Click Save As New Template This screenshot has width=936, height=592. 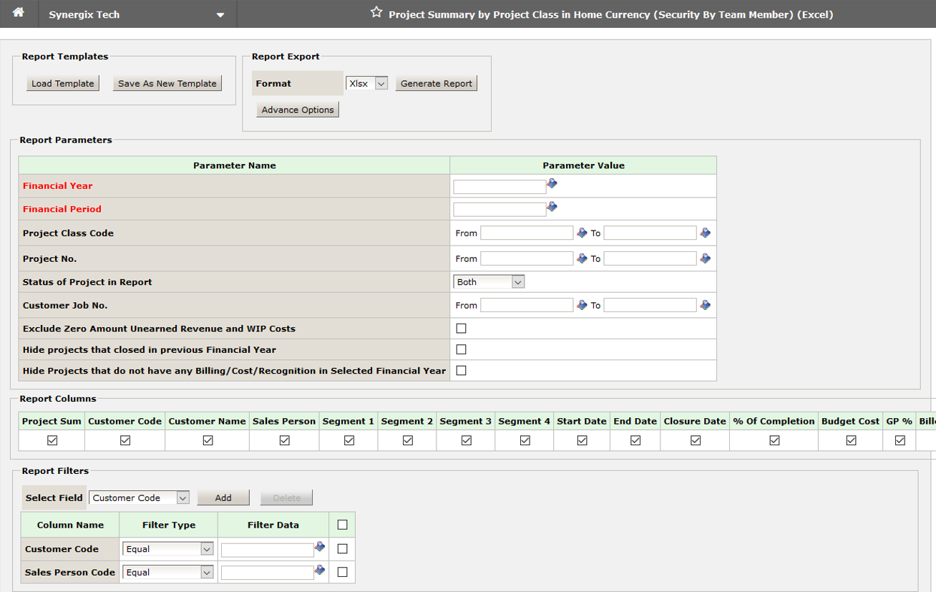[x=167, y=83]
